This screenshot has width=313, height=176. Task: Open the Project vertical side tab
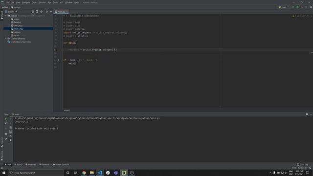(x=2, y=15)
